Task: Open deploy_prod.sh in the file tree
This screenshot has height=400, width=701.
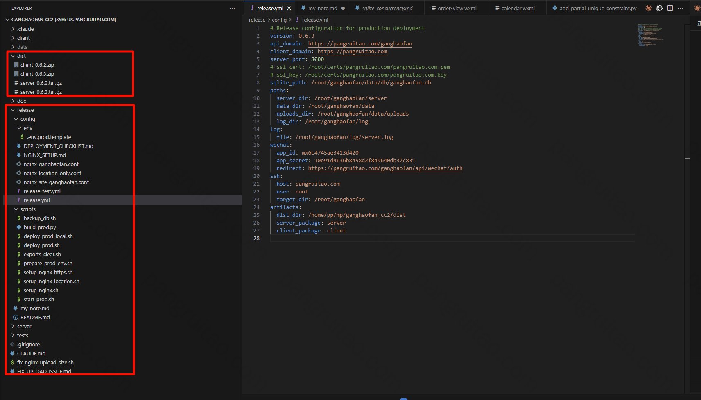Action: pos(41,245)
